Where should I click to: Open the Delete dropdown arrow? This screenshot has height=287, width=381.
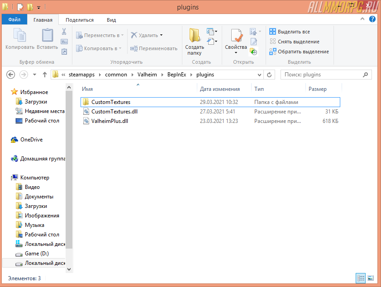[x=161, y=35]
